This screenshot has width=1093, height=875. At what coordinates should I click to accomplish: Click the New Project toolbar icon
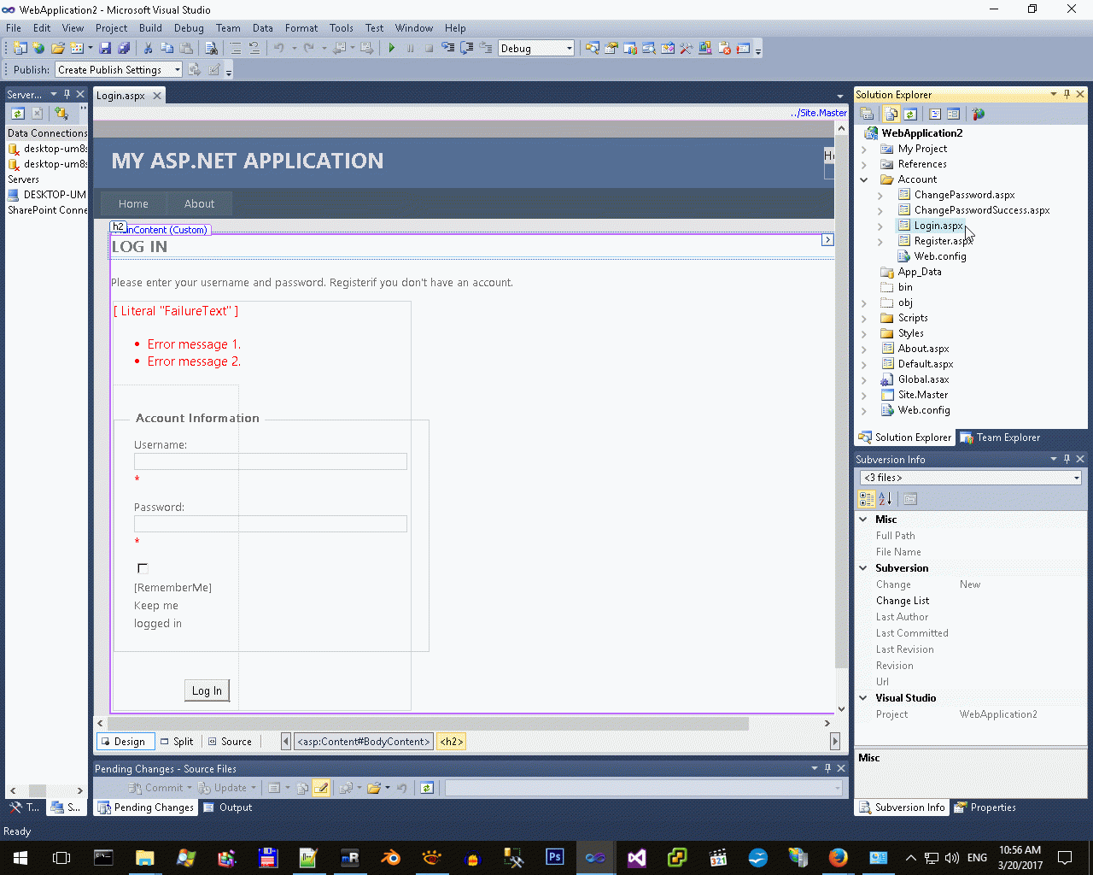click(20, 48)
